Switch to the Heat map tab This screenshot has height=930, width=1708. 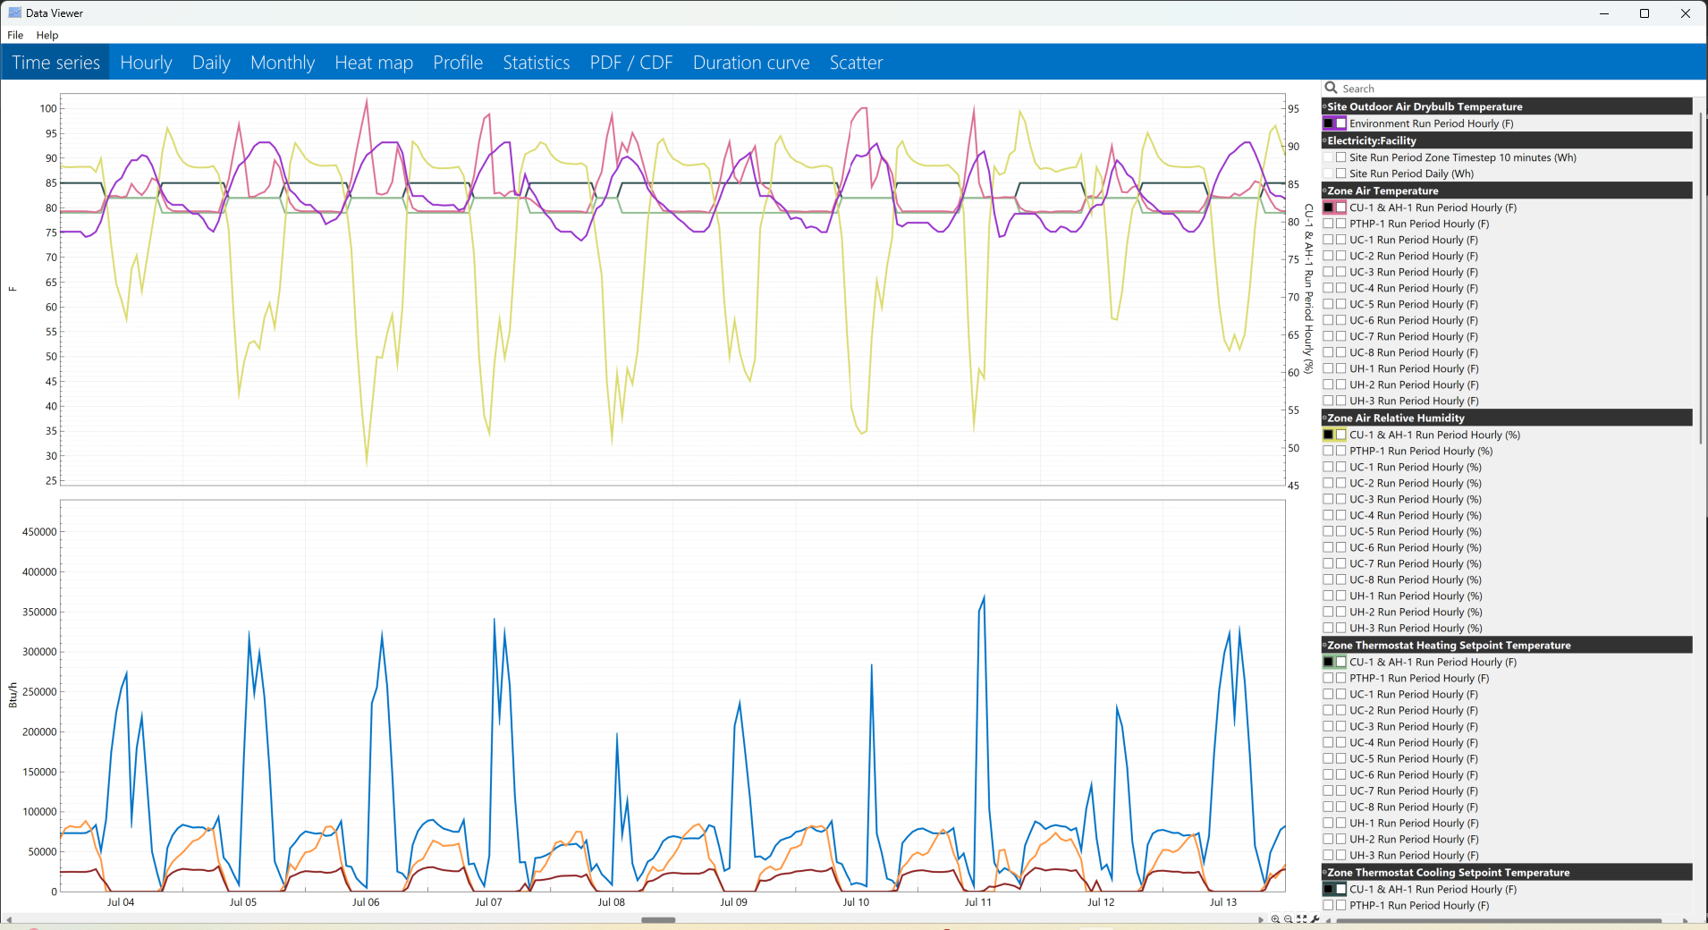[374, 63]
